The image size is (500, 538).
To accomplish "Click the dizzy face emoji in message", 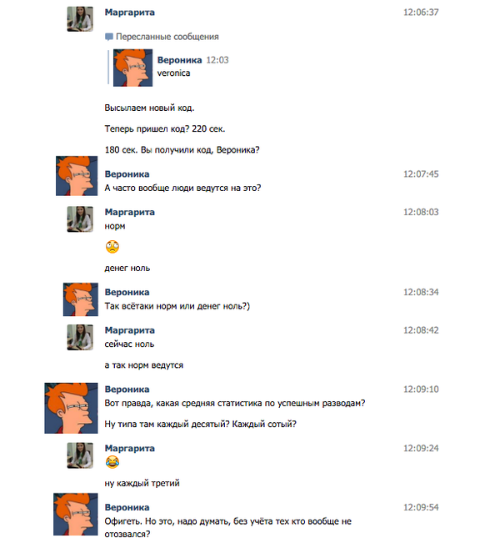I will (x=112, y=246).
